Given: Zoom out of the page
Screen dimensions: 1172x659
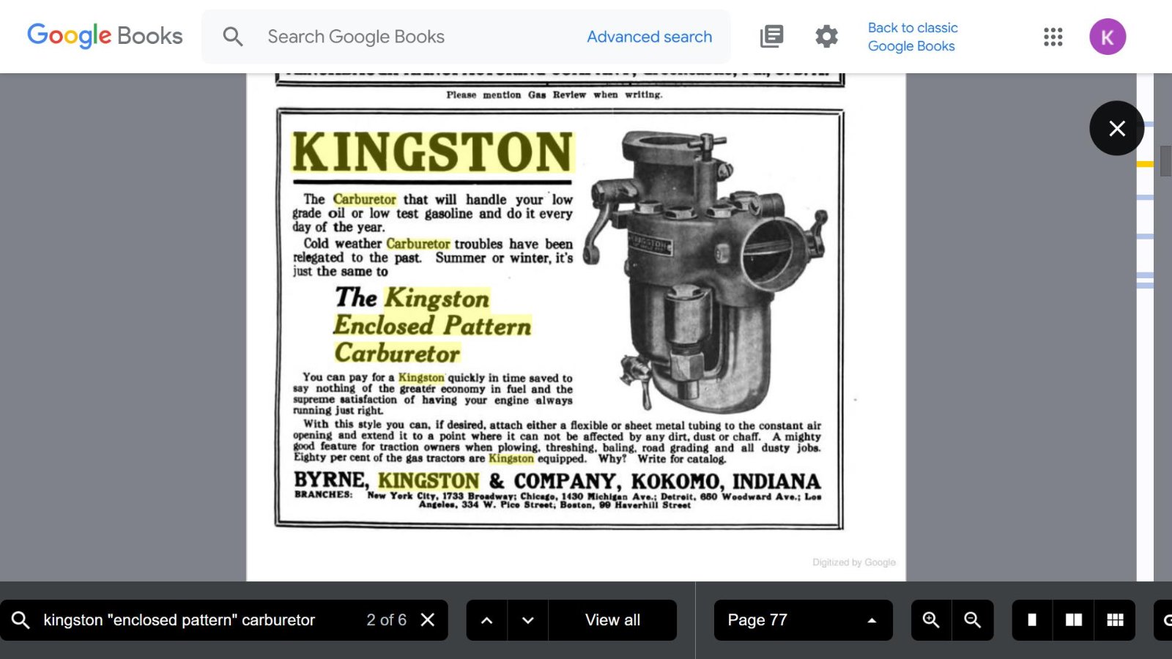Looking at the screenshot, I should [972, 620].
